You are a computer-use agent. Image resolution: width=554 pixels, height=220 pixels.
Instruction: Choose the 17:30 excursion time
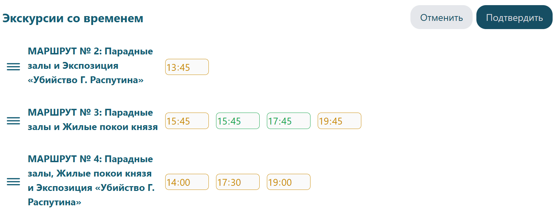pos(238,182)
